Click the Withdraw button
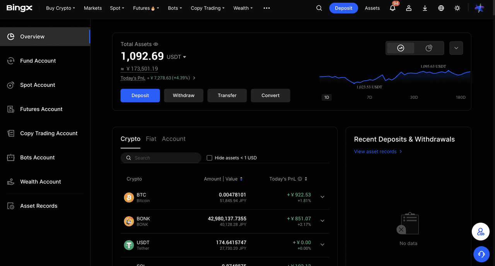 (184, 95)
